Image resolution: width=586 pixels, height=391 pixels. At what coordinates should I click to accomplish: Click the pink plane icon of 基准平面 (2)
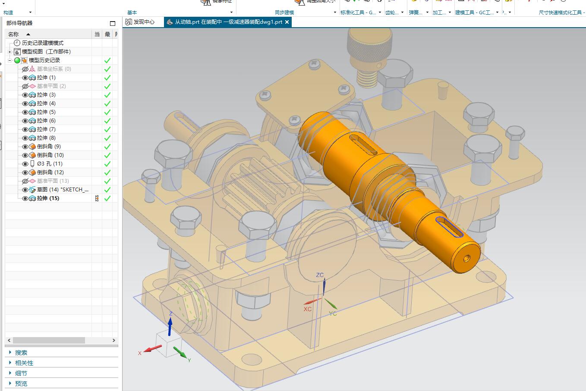click(32, 86)
